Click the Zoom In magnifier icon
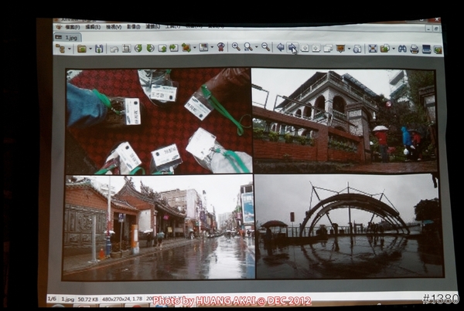 pyautogui.click(x=236, y=47)
